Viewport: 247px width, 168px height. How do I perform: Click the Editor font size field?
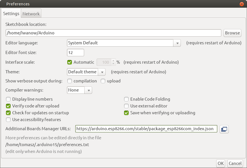[x=76, y=53]
